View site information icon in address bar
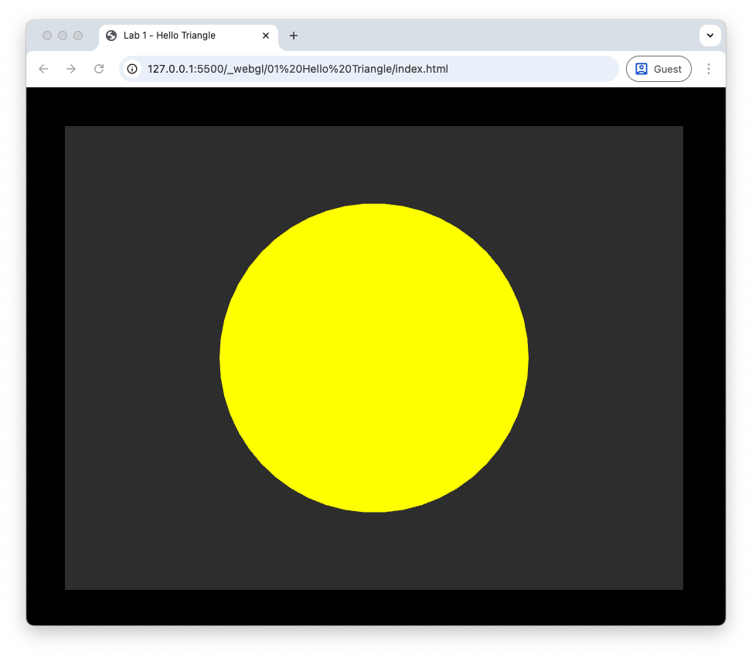Viewport: 752px width, 658px height. tap(132, 69)
